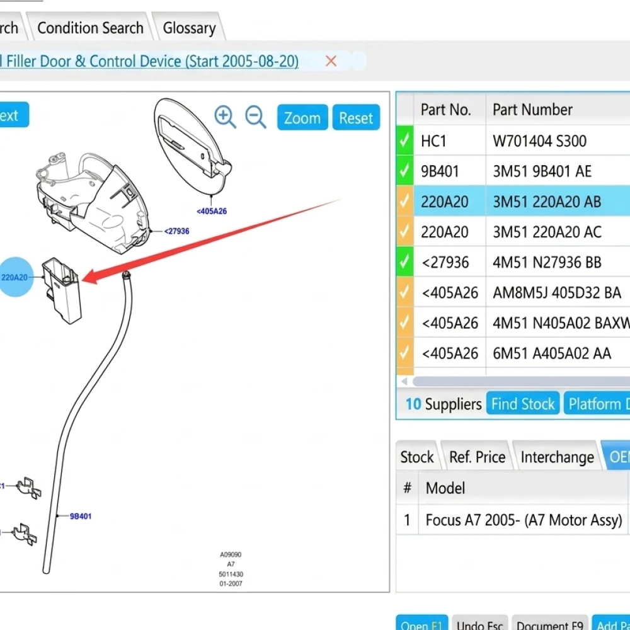
Task: Click the Open F1 button
Action: [x=421, y=623]
